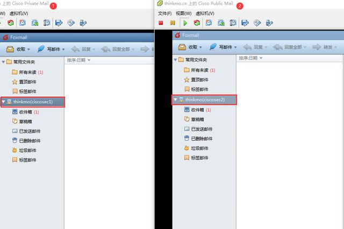Open dropdown arrow next to 写邮件 in left Foxmail

coord(63,49)
